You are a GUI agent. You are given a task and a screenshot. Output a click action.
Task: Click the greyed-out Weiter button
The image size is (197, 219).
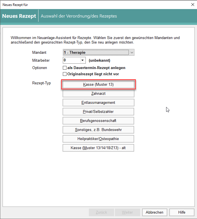127,212
